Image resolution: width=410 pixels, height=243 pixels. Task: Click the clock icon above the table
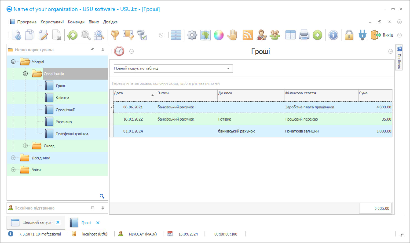click(x=119, y=51)
